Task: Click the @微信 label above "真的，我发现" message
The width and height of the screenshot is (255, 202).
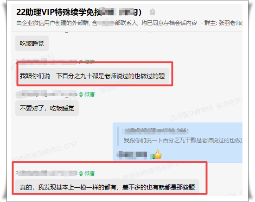Action: click(87, 173)
